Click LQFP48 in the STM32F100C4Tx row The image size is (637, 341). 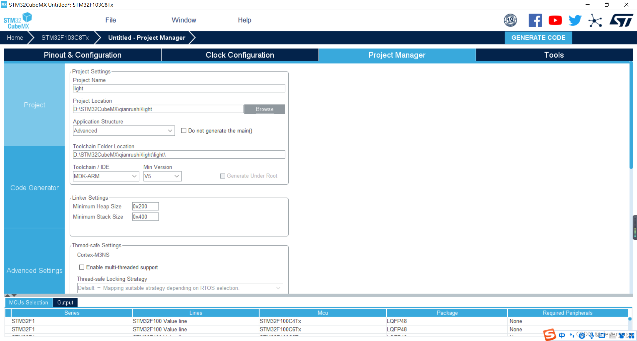pos(397,321)
